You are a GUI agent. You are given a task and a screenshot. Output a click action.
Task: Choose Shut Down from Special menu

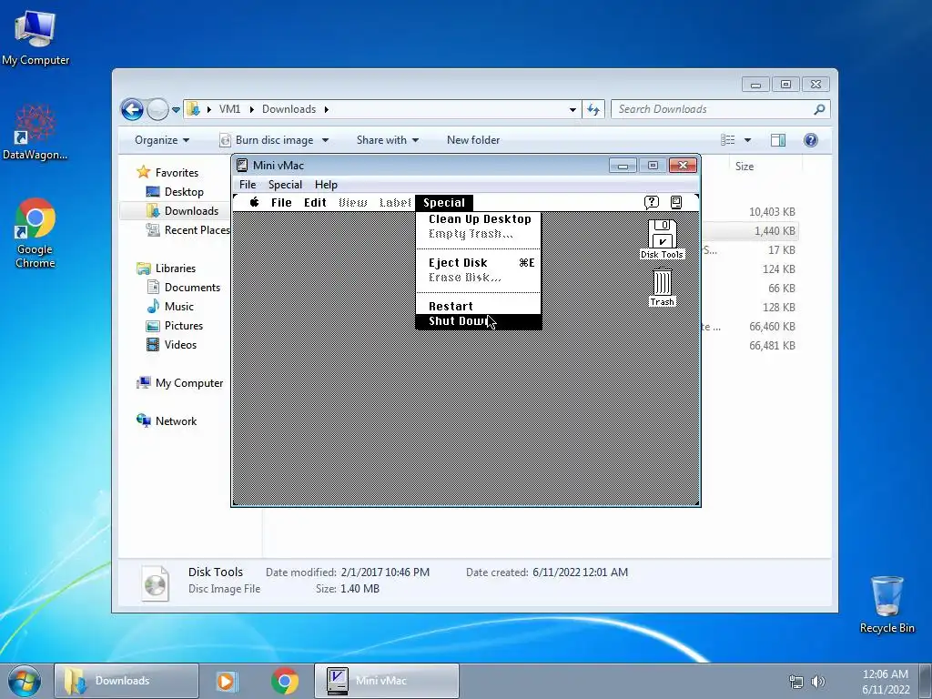(x=479, y=321)
